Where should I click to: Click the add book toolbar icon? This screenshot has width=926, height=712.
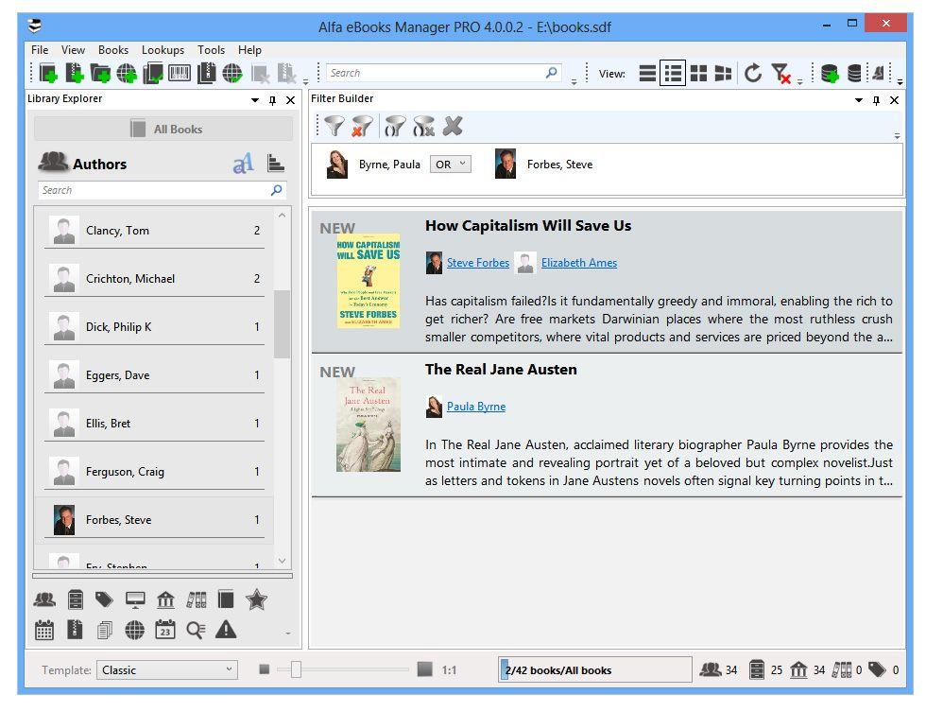click(48, 73)
